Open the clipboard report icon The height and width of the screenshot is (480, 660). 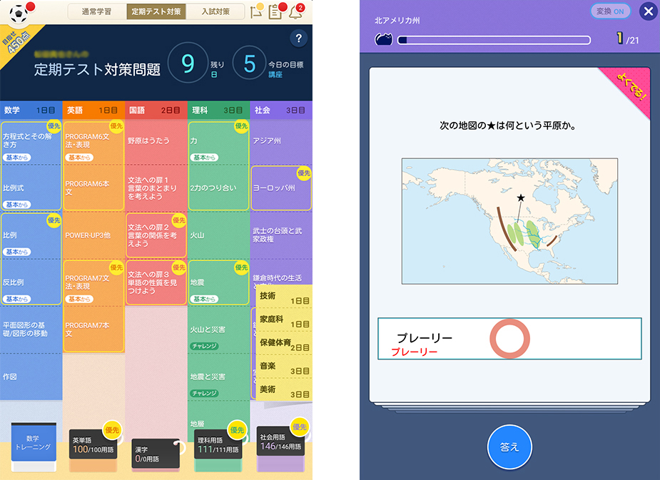coord(277,12)
